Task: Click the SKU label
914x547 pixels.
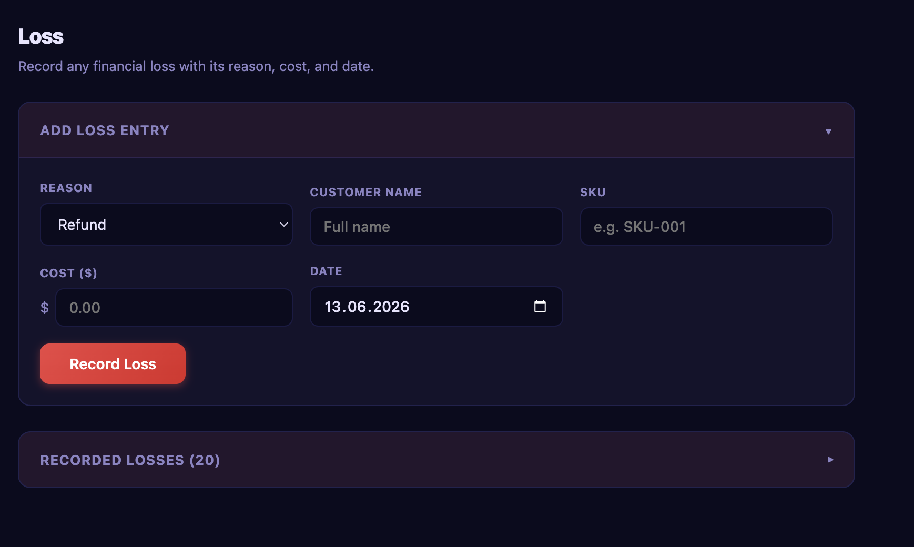Action: tap(593, 192)
